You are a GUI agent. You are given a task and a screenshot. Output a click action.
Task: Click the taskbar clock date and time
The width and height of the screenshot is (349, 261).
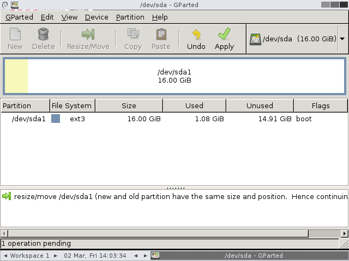[x=95, y=256]
